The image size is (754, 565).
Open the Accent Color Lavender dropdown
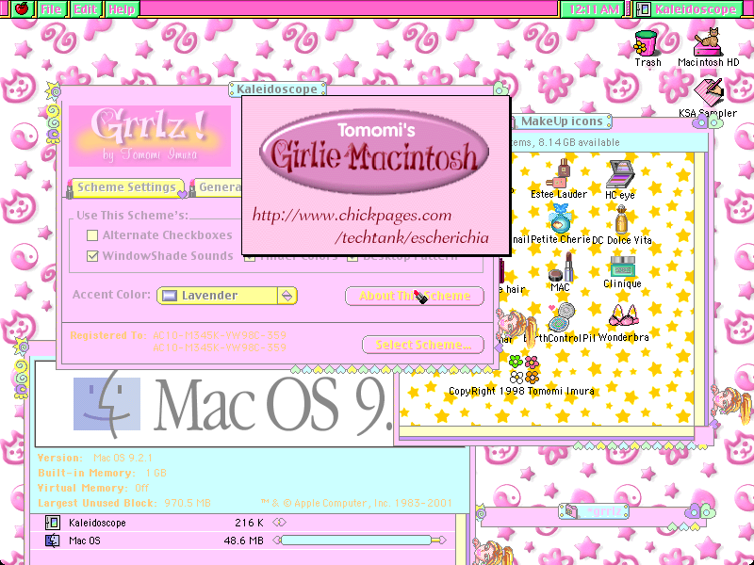[x=227, y=295]
